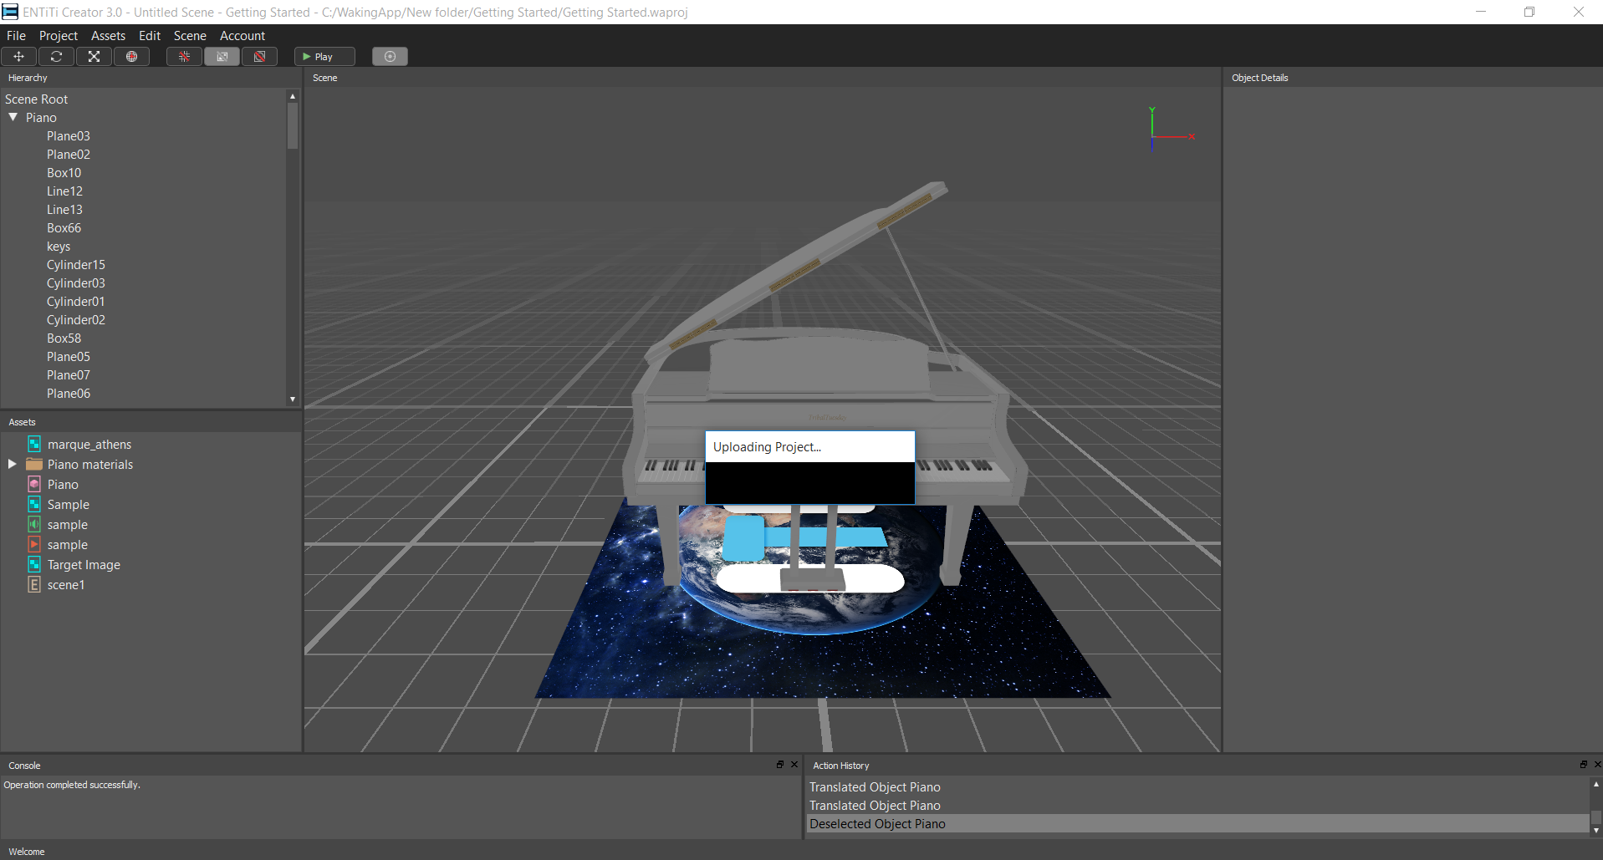Select Box66 in Hierarchy
Viewport: 1603px width, 860px height.
pos(64,227)
